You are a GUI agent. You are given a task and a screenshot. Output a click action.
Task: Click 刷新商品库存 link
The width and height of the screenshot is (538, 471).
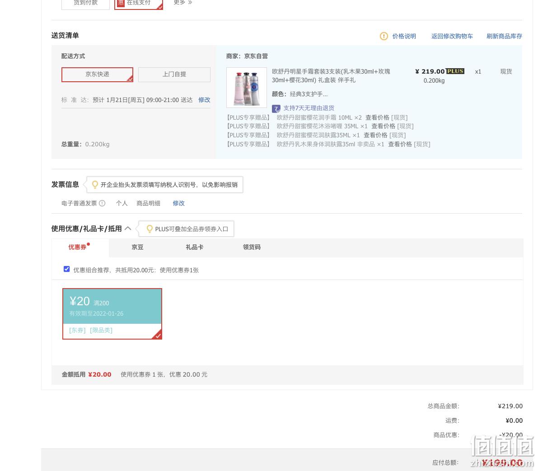point(504,36)
